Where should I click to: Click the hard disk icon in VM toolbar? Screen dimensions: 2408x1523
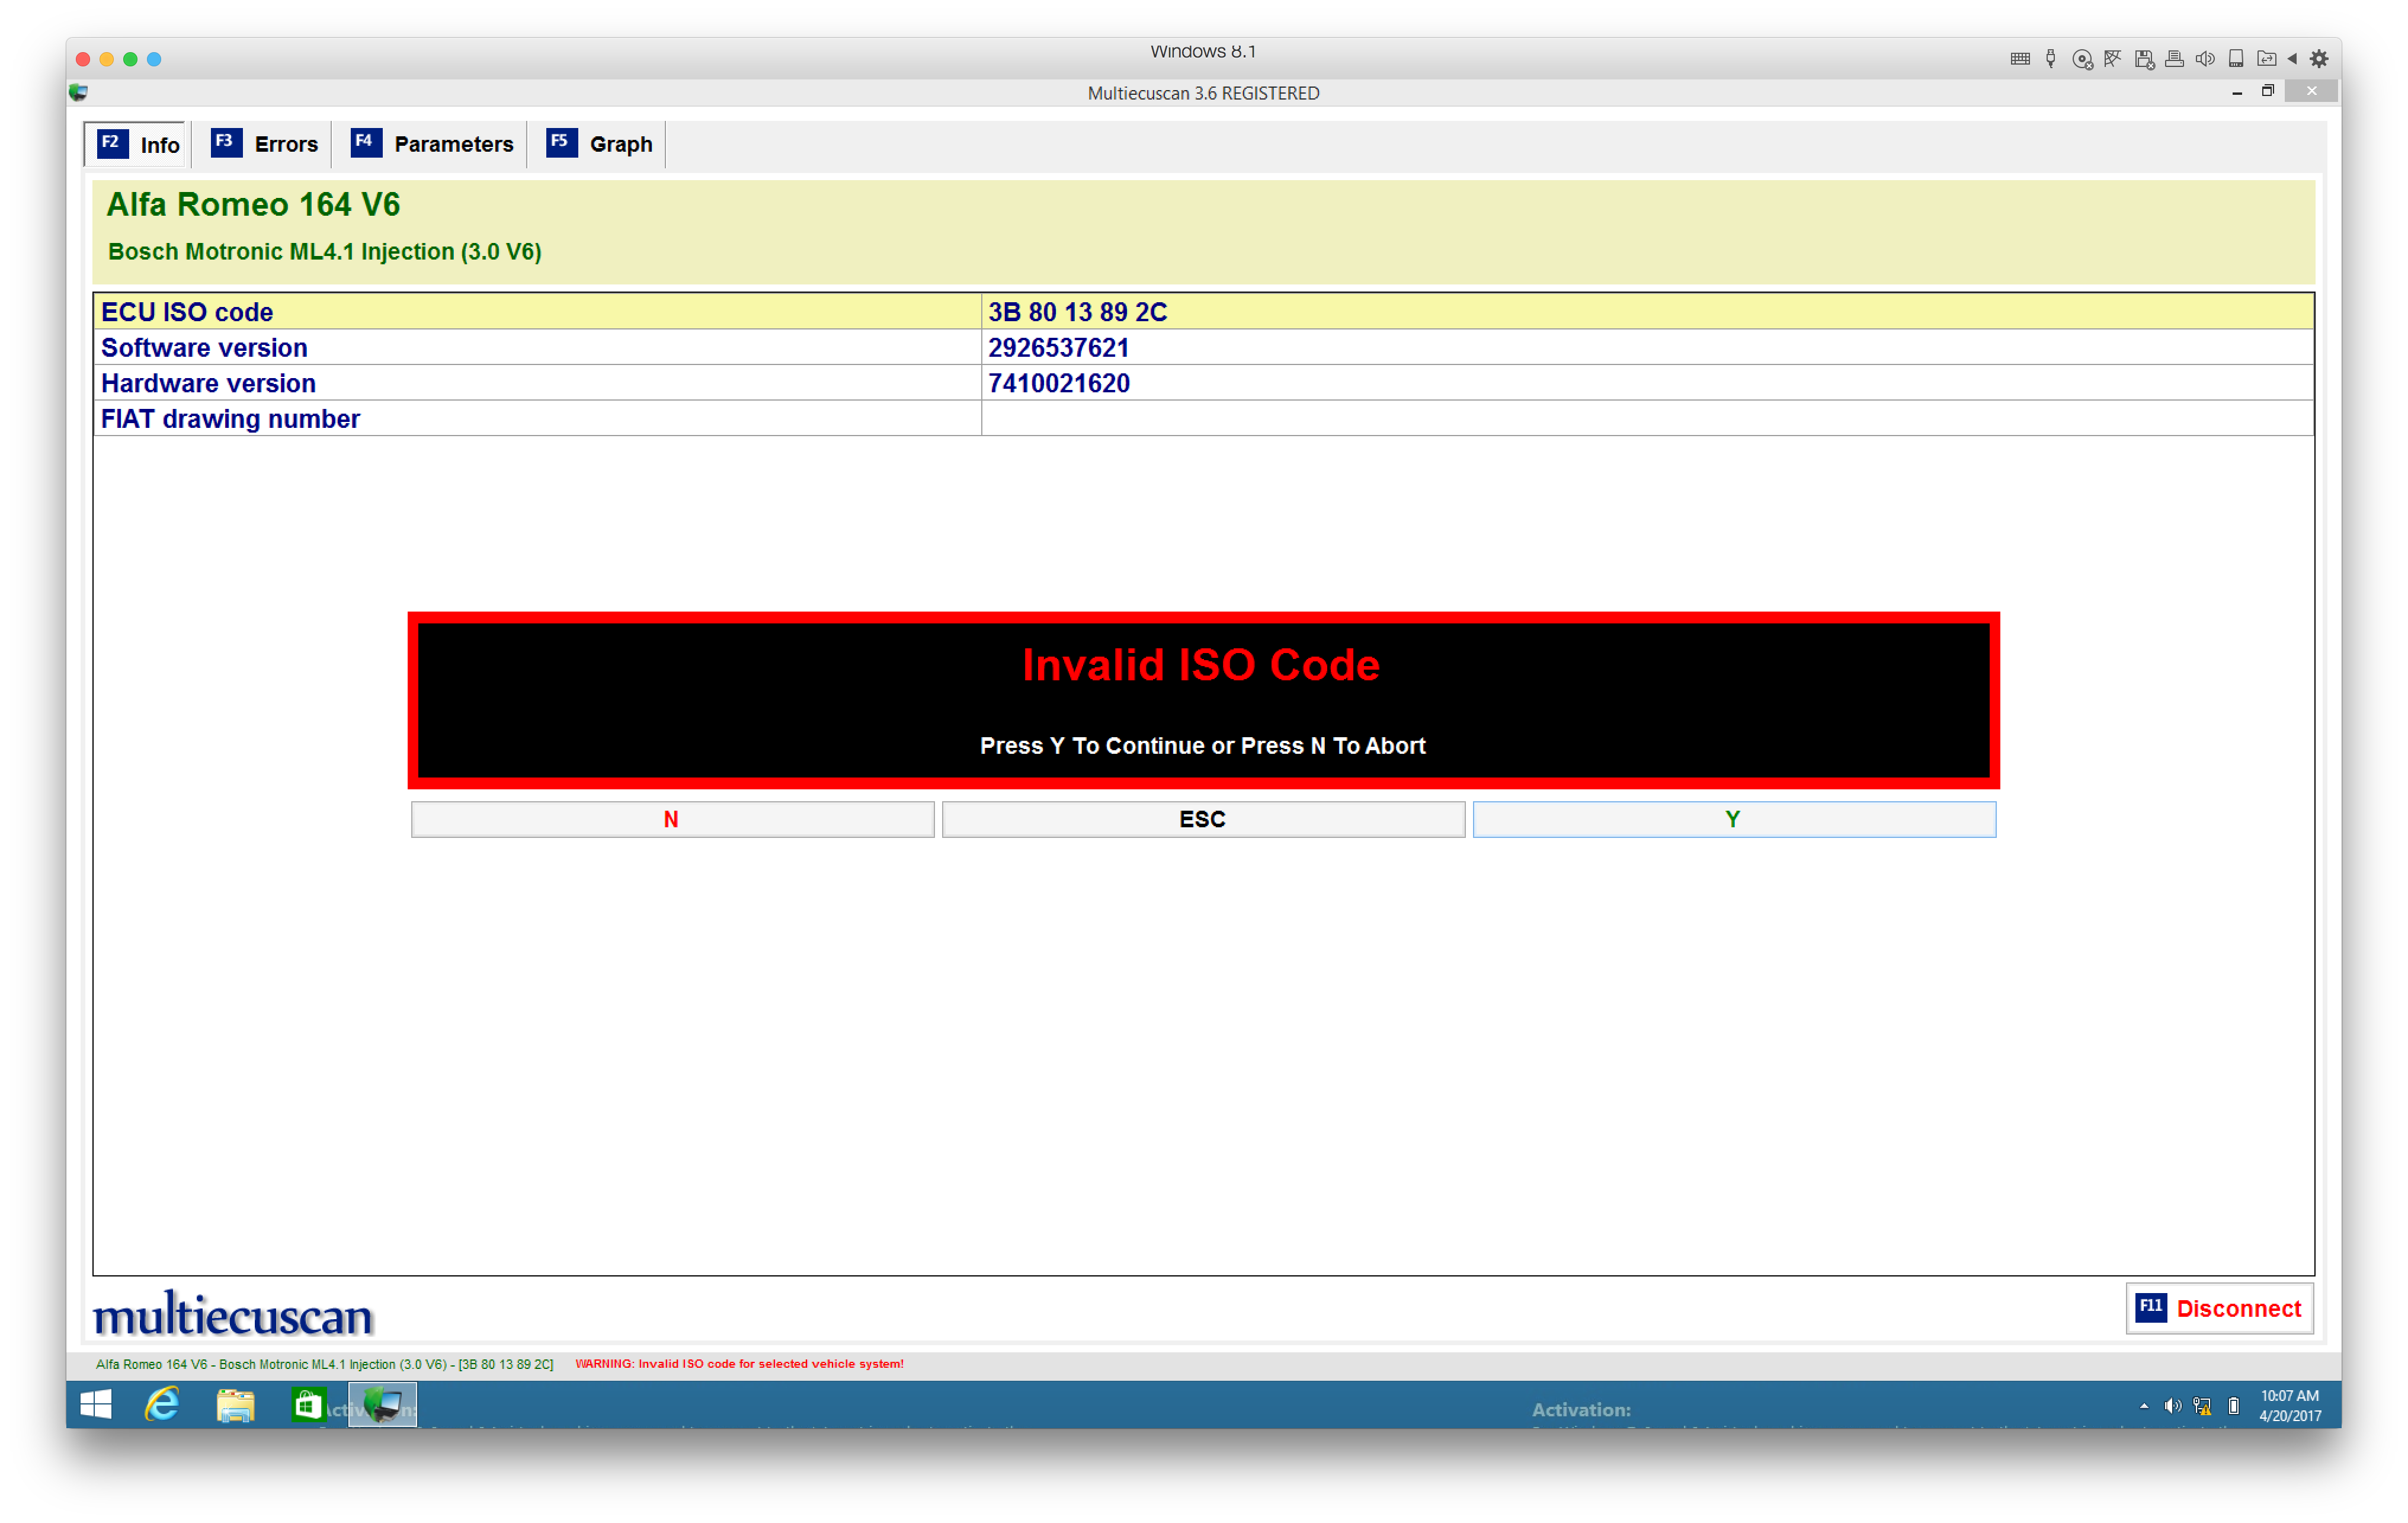coord(2236,59)
